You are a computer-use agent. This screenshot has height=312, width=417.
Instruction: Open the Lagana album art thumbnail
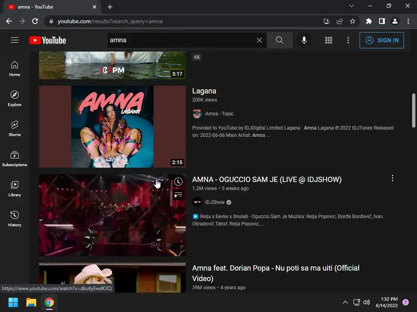[112, 127]
